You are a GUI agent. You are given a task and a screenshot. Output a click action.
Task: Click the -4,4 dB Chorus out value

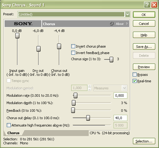click(59, 31)
